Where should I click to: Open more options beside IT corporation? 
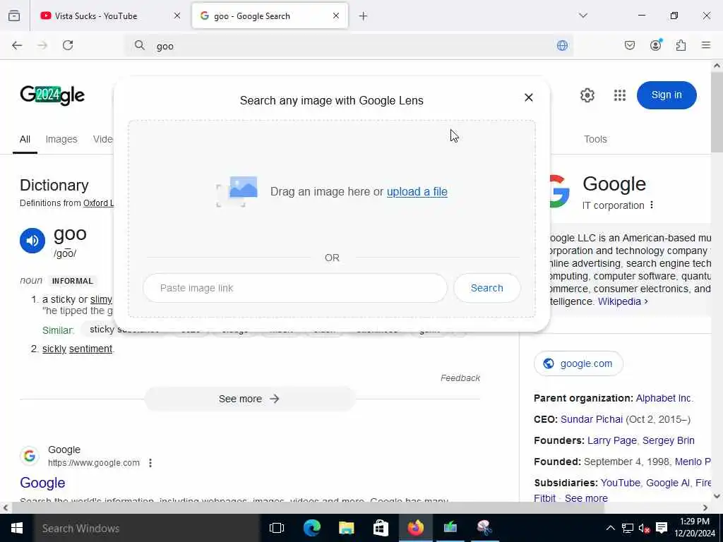point(652,205)
